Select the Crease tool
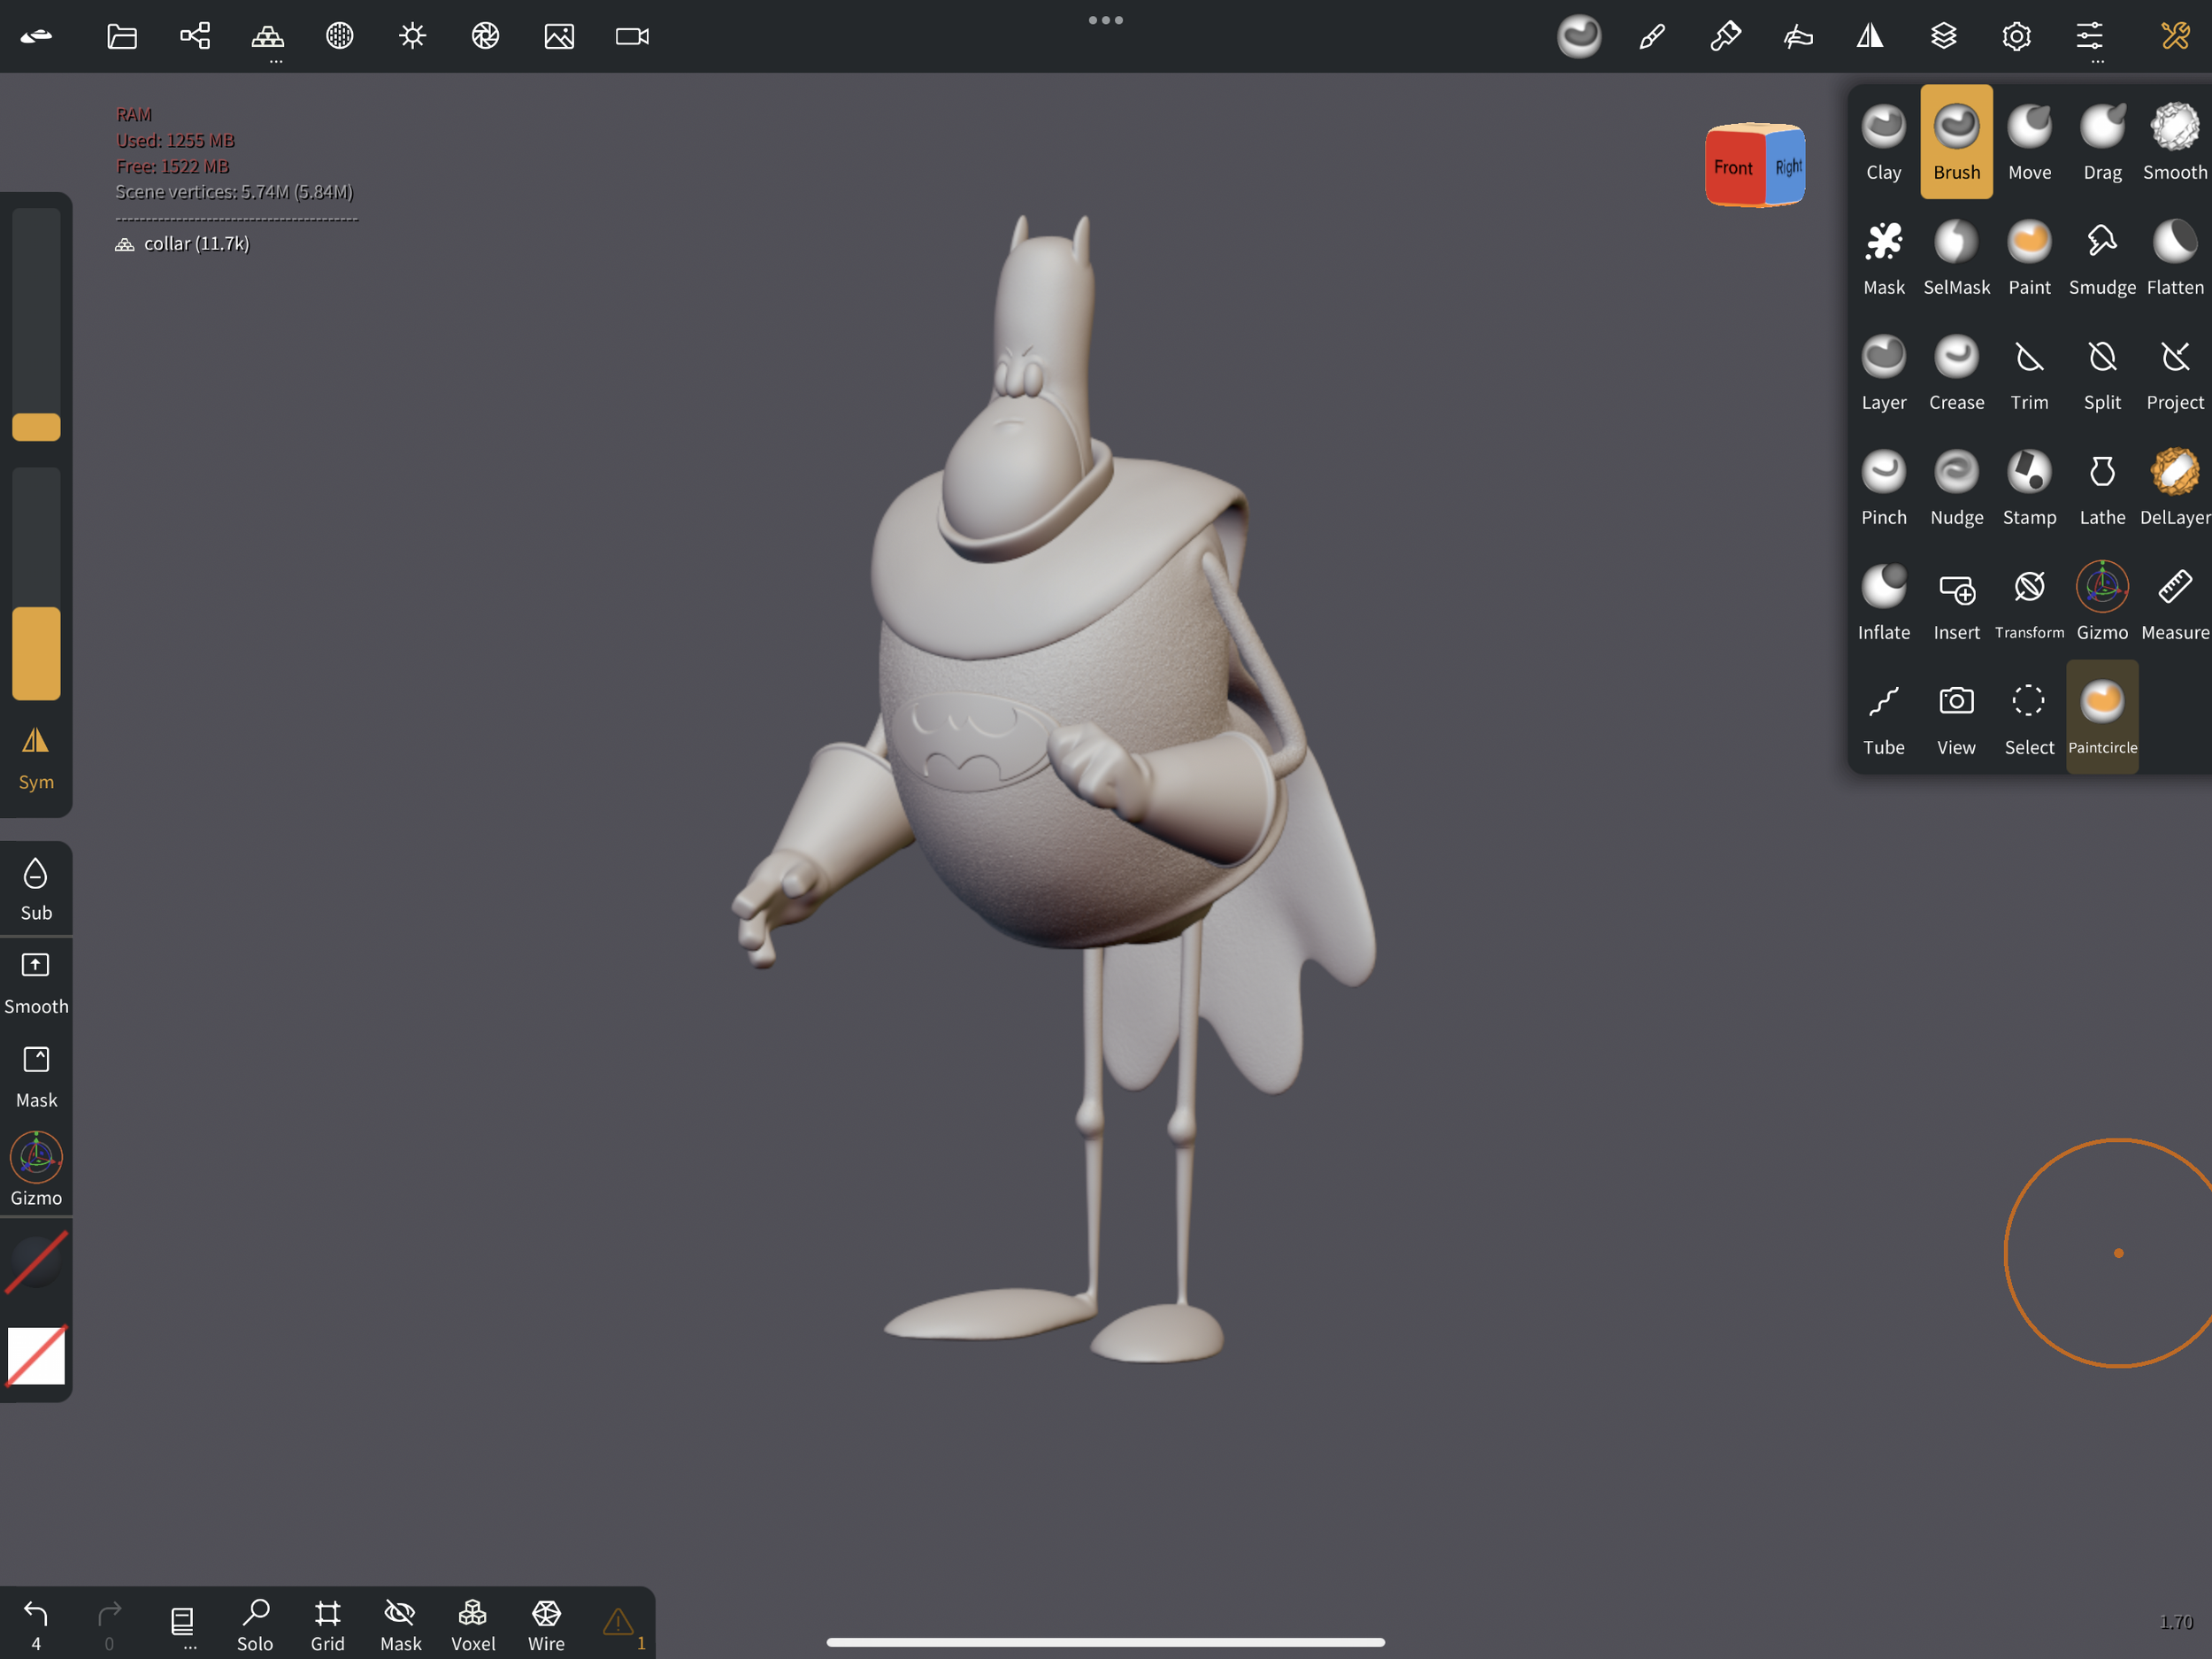 point(1956,372)
